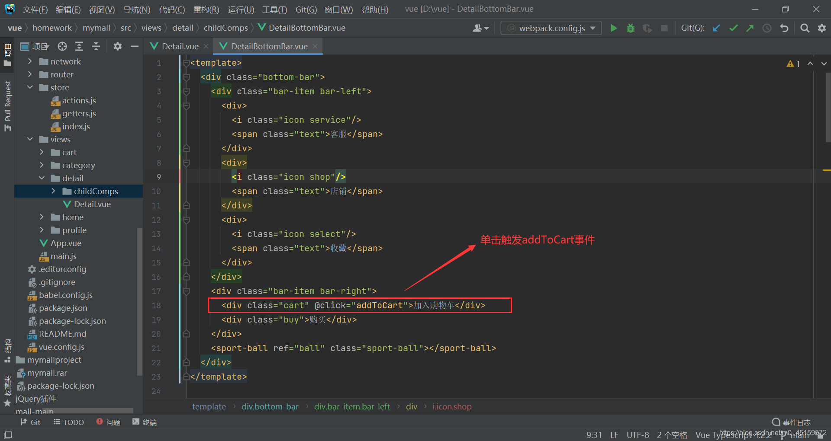Start debugging with the bug icon

(x=631, y=28)
